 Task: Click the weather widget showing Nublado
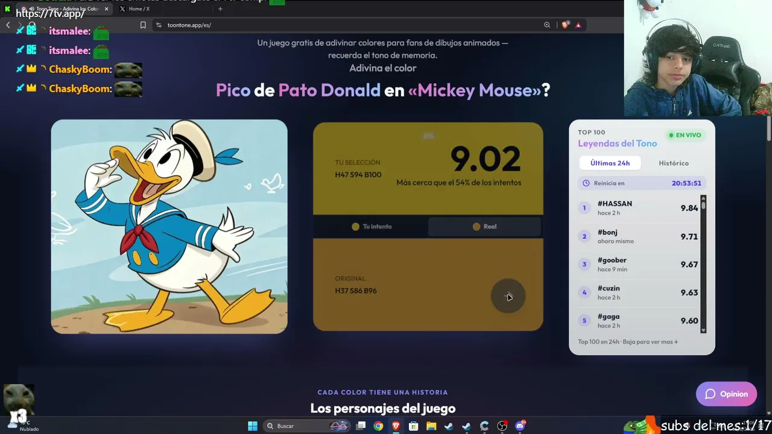point(22,426)
